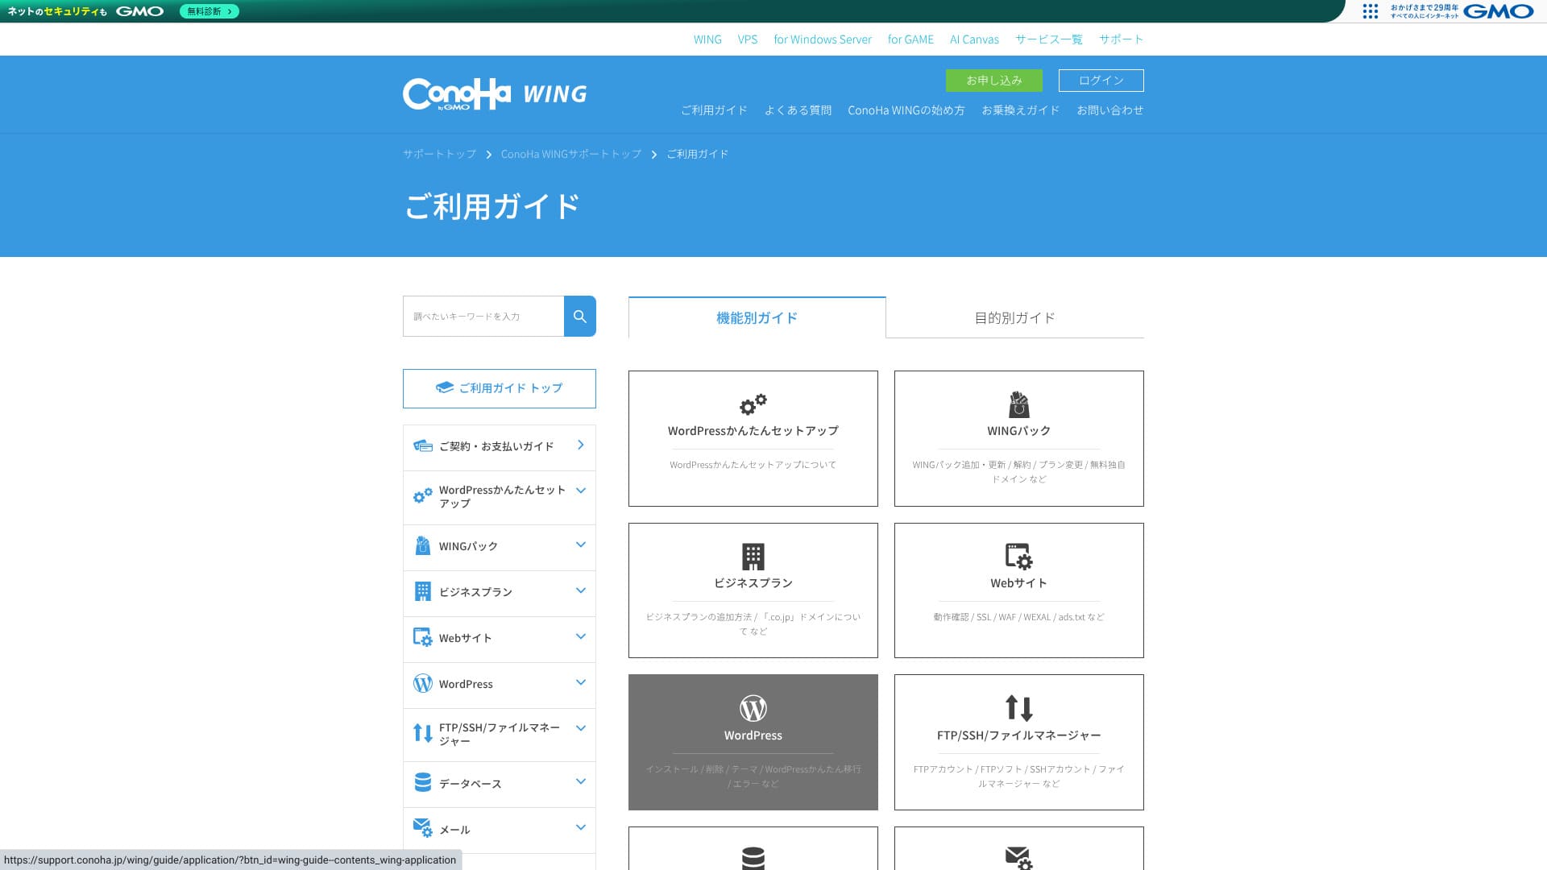Click the gears icon in WordPressかんたんセットアップ card
The width and height of the screenshot is (1547, 870).
pos(753,404)
